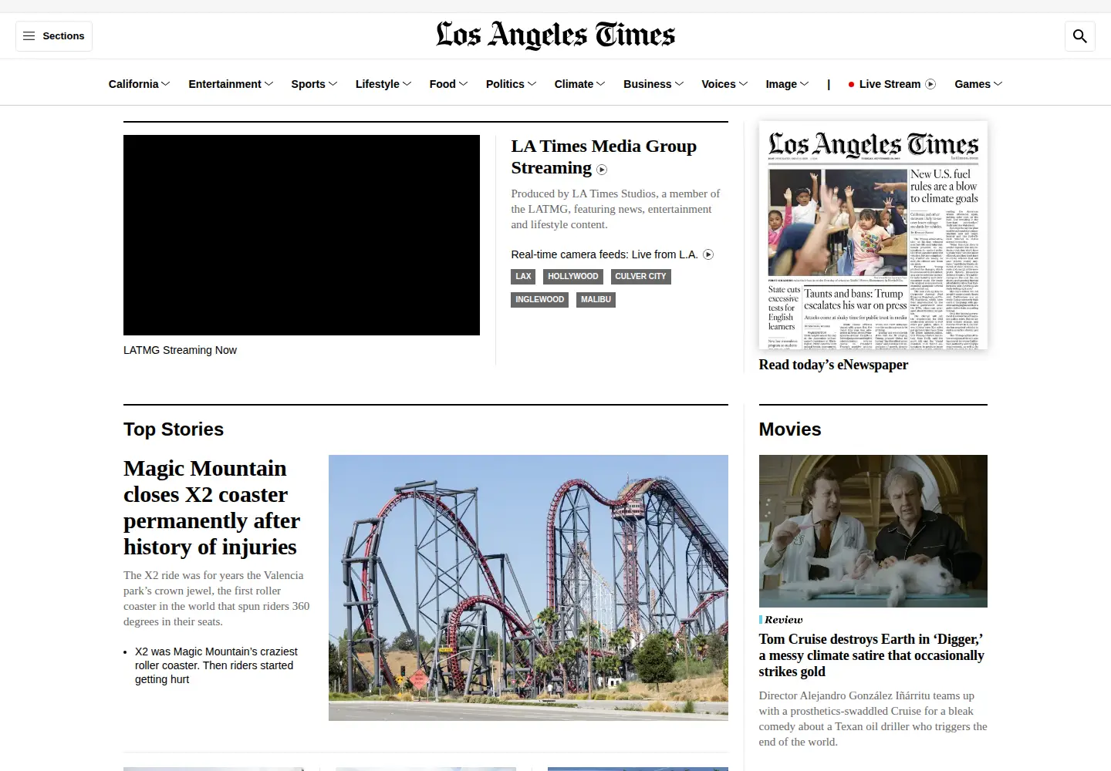Image resolution: width=1111 pixels, height=771 pixels.
Task: Click the roller coaster story photo
Action: pos(528,588)
